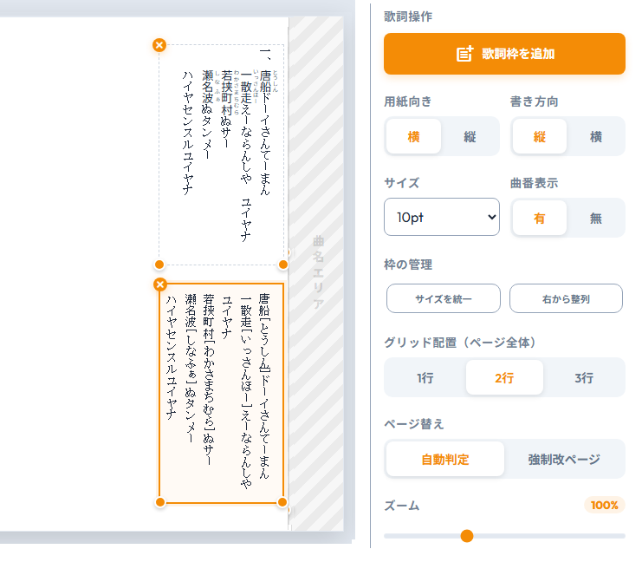
Task: Select 自動判定 page break mode
Action: click(445, 459)
